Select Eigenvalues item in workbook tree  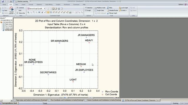click(9, 24)
